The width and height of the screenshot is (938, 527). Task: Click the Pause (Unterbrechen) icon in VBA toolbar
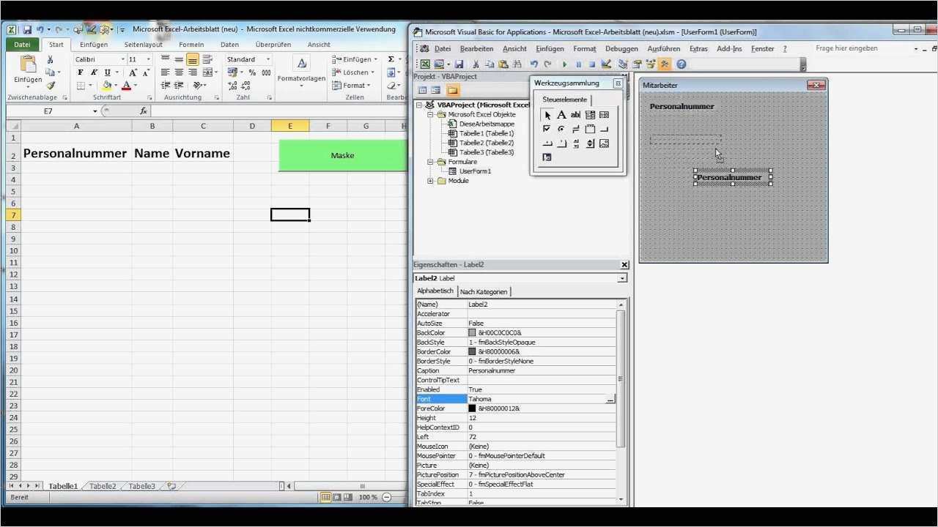coord(578,64)
